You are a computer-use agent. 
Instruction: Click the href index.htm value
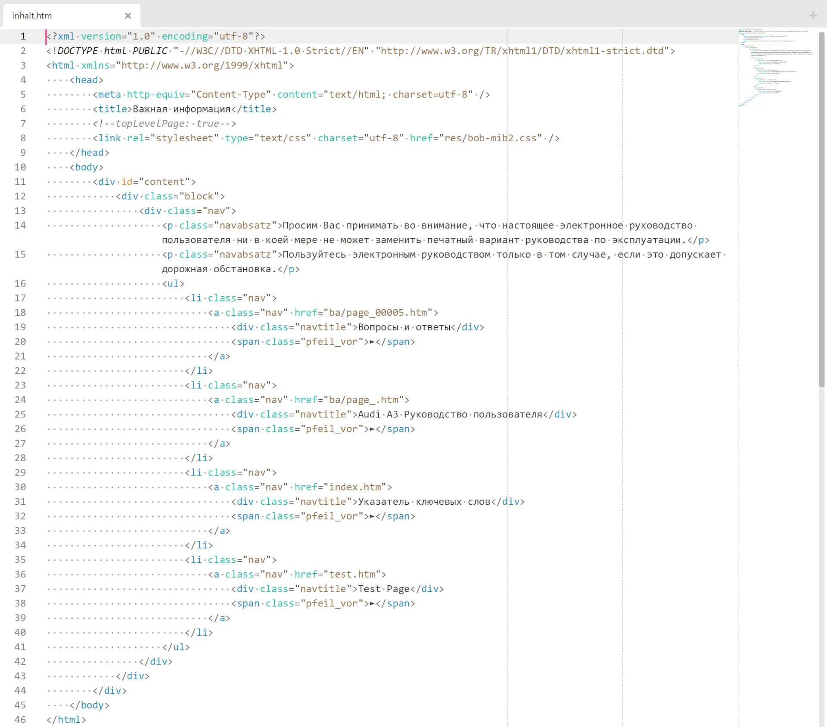point(355,487)
